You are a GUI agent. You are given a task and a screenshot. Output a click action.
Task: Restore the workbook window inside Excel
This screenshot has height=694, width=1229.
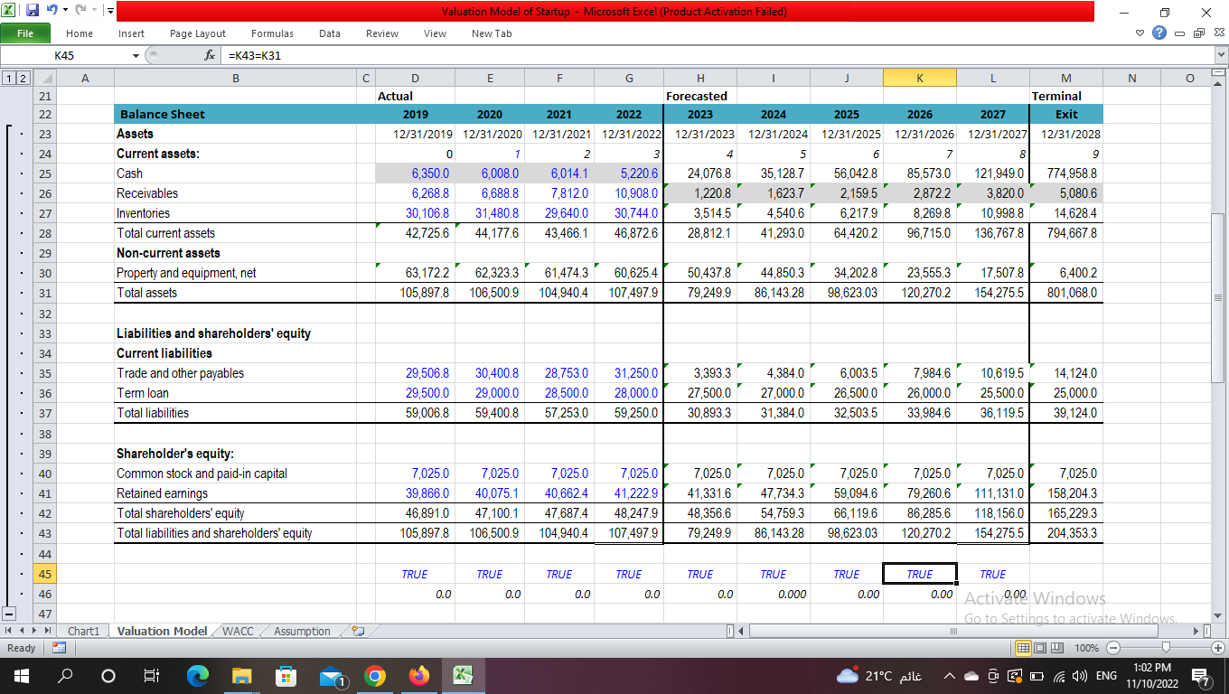tap(1198, 33)
